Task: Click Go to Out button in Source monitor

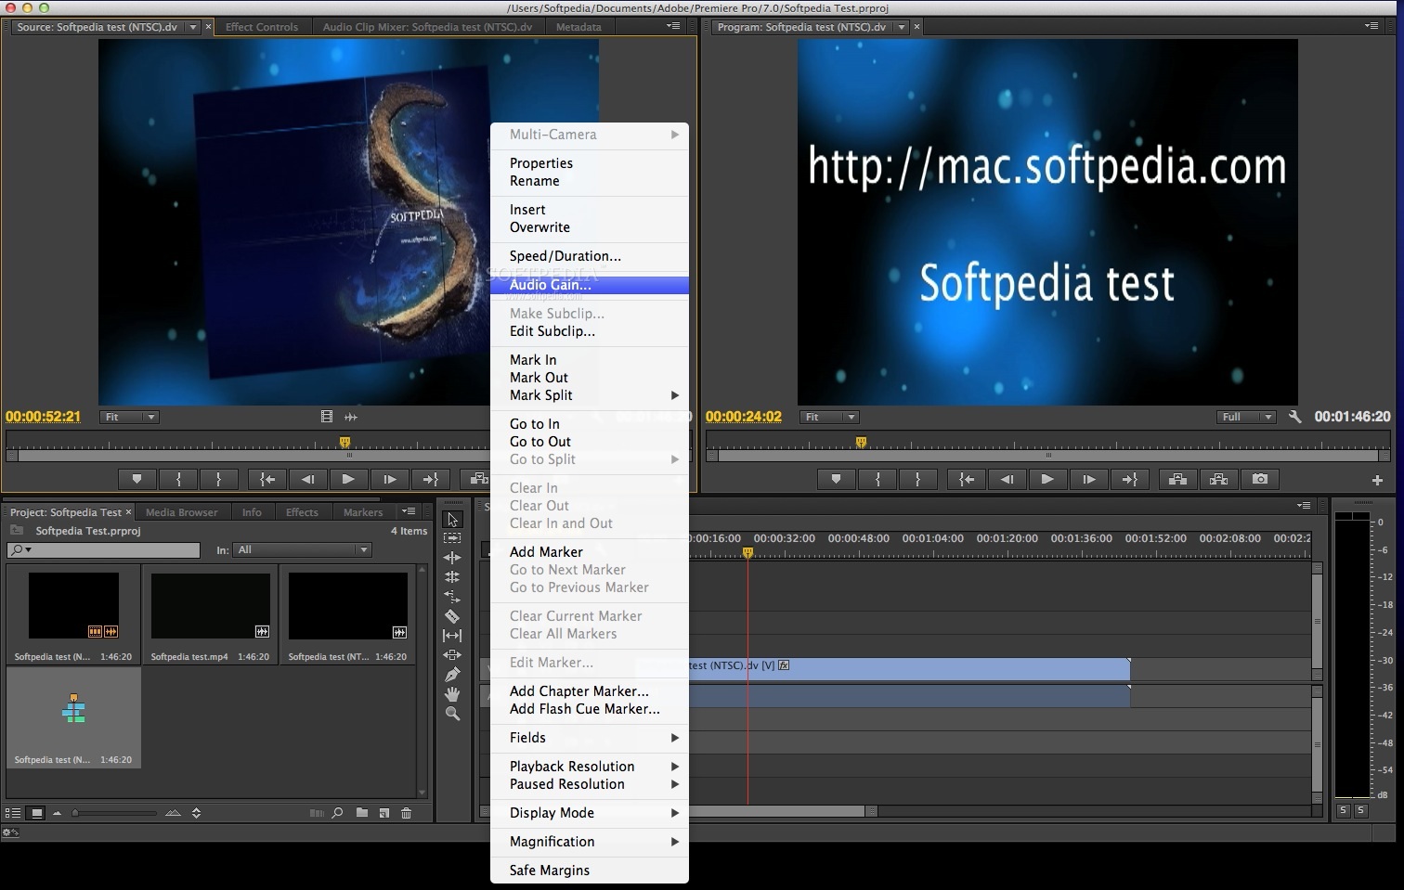Action: pos(430,480)
